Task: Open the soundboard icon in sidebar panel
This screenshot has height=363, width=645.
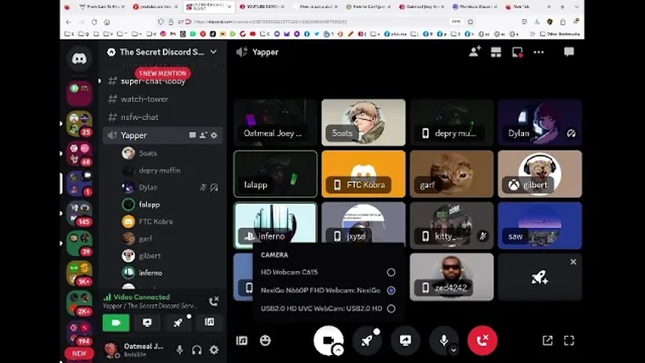Action: click(x=210, y=323)
